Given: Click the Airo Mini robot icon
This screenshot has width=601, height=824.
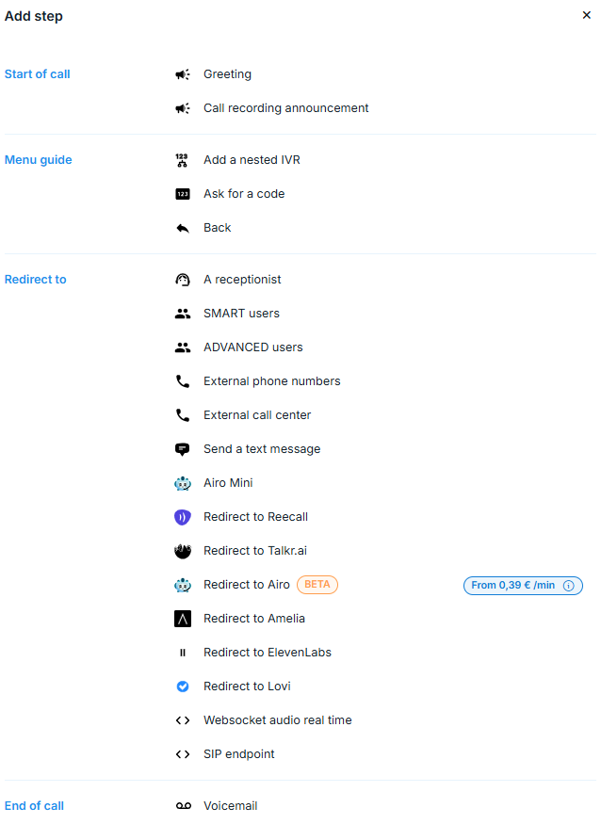Looking at the screenshot, I should tap(183, 483).
